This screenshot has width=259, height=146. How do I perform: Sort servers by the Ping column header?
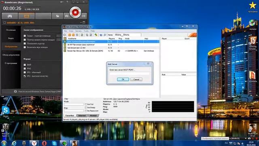[120, 39]
